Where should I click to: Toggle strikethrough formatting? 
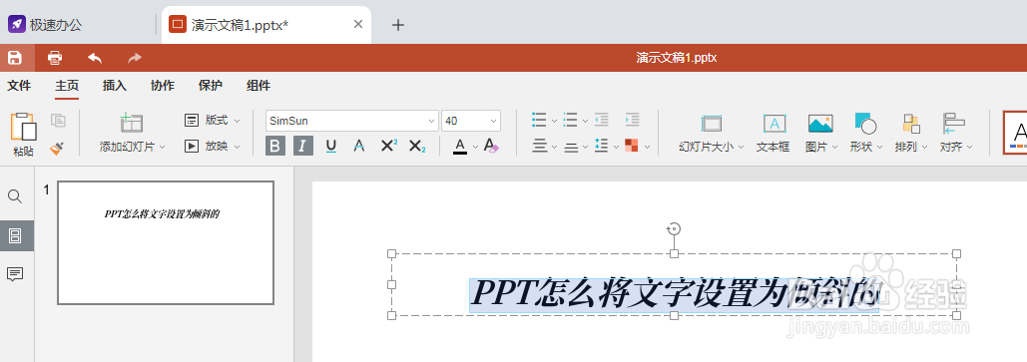[359, 146]
